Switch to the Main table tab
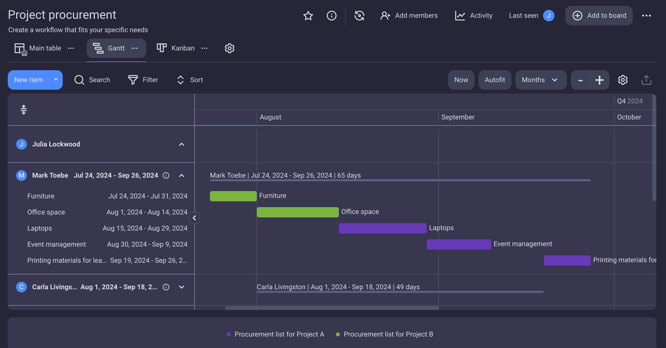Screen dimensions: 666x348 38,48
